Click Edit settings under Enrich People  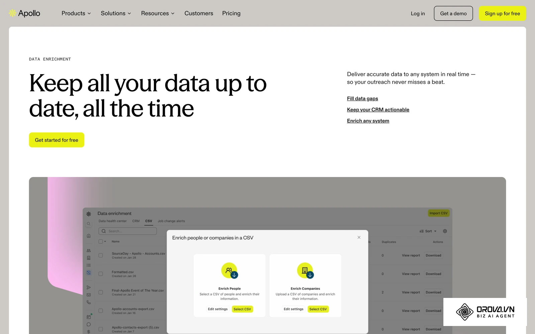[218, 309]
